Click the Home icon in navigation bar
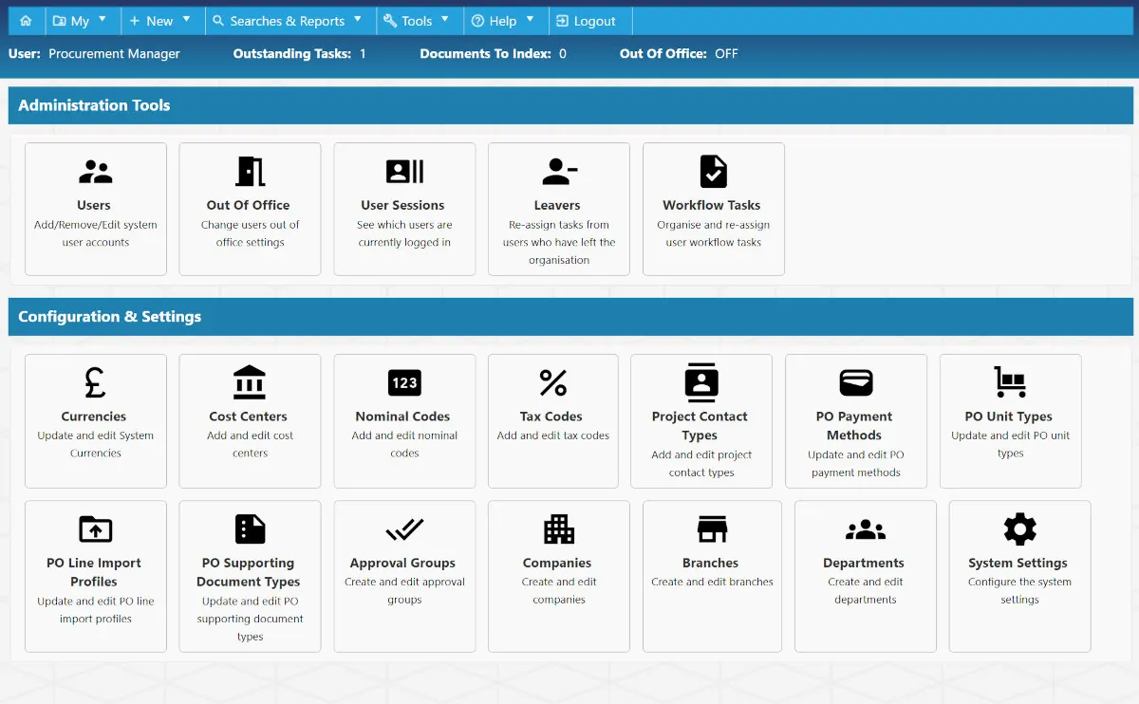The height and width of the screenshot is (704, 1139). [26, 21]
